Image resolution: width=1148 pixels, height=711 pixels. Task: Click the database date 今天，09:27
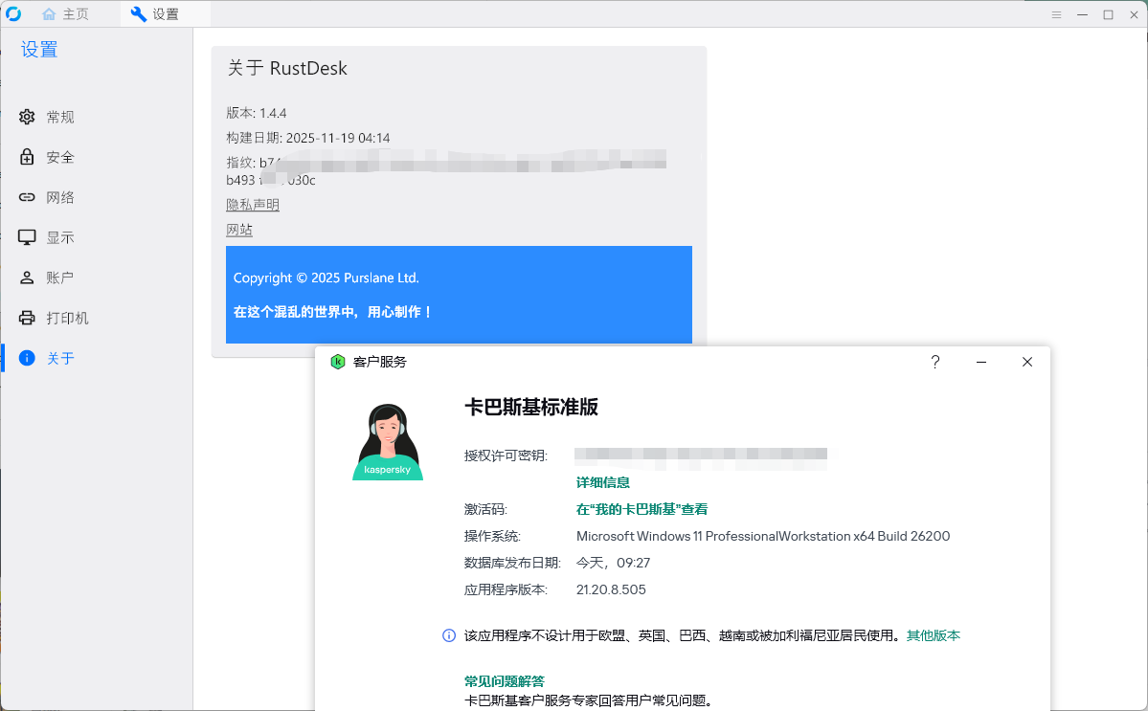614,564
